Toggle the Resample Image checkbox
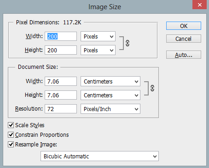Viewport: 209px width, 168px height. (x=11, y=144)
